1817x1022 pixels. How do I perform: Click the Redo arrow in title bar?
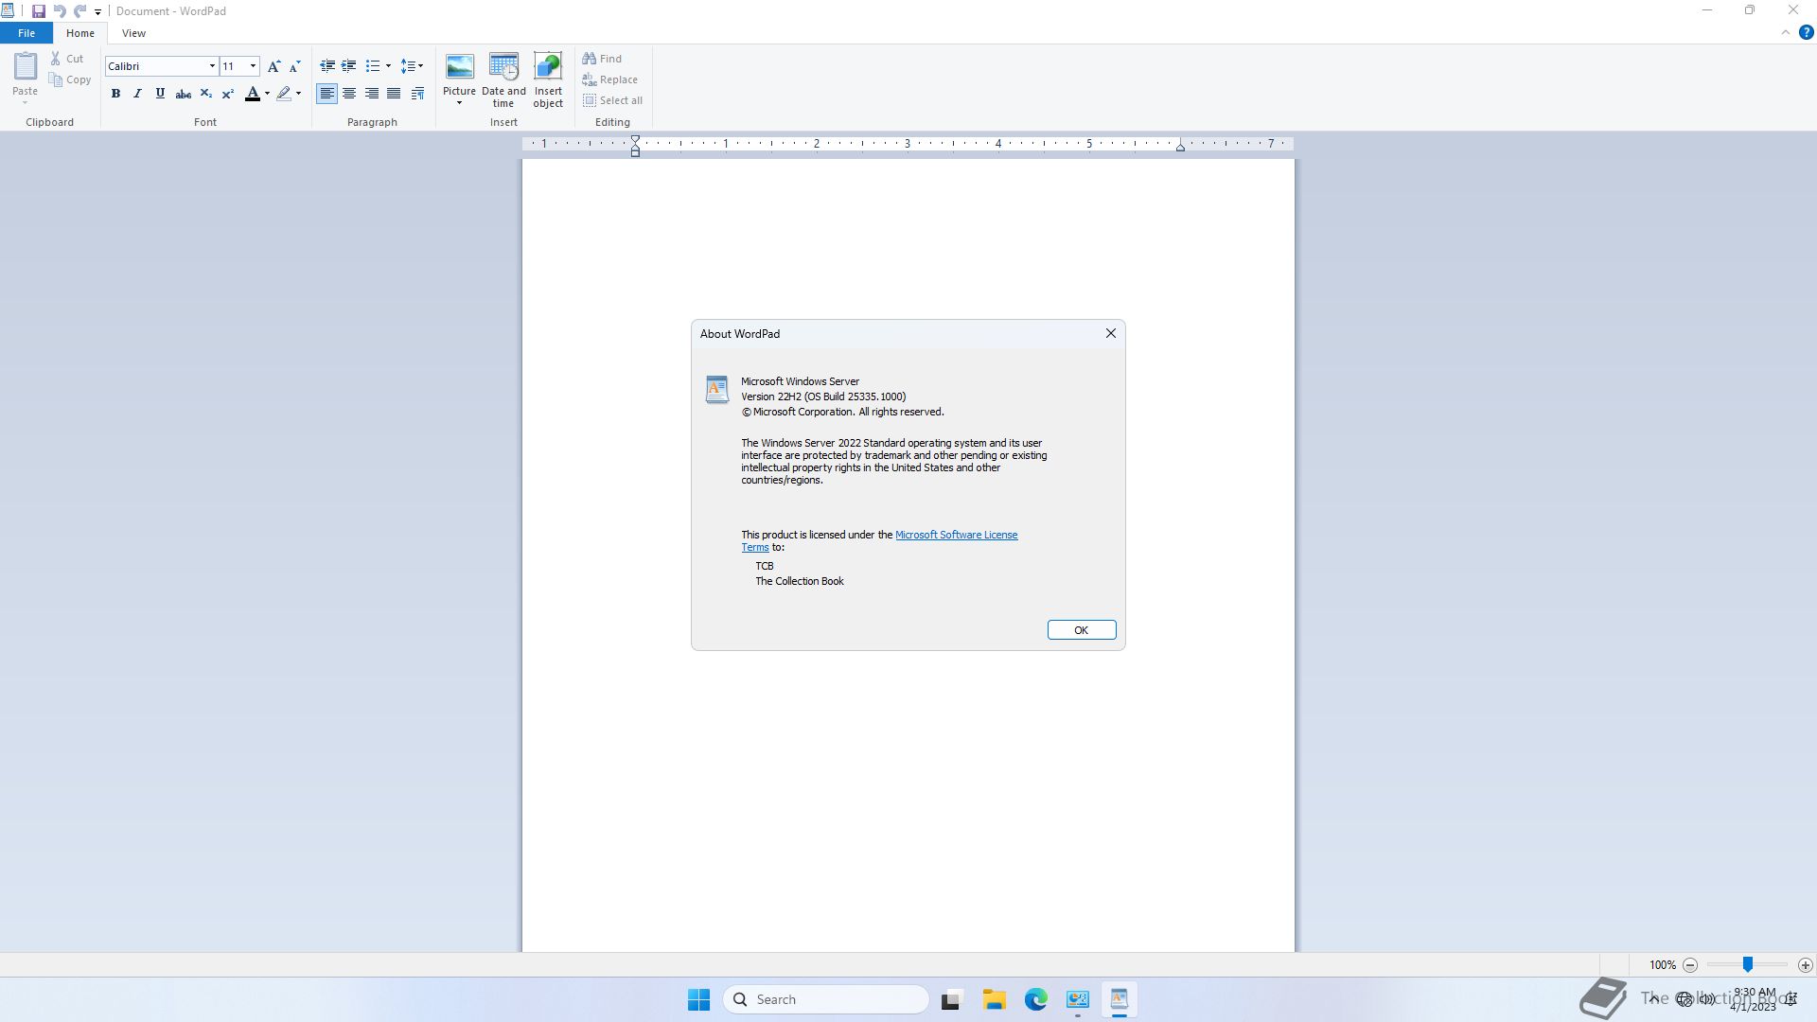[x=80, y=11]
